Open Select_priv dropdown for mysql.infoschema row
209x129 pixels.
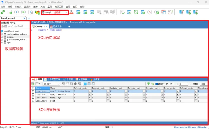pyautogui.click(x=90, y=91)
